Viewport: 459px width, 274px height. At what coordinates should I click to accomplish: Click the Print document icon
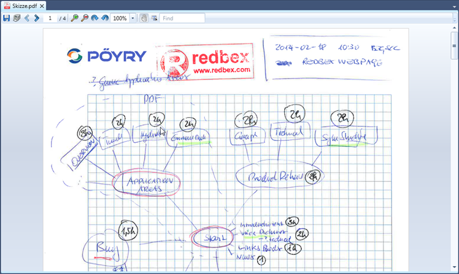[16, 18]
